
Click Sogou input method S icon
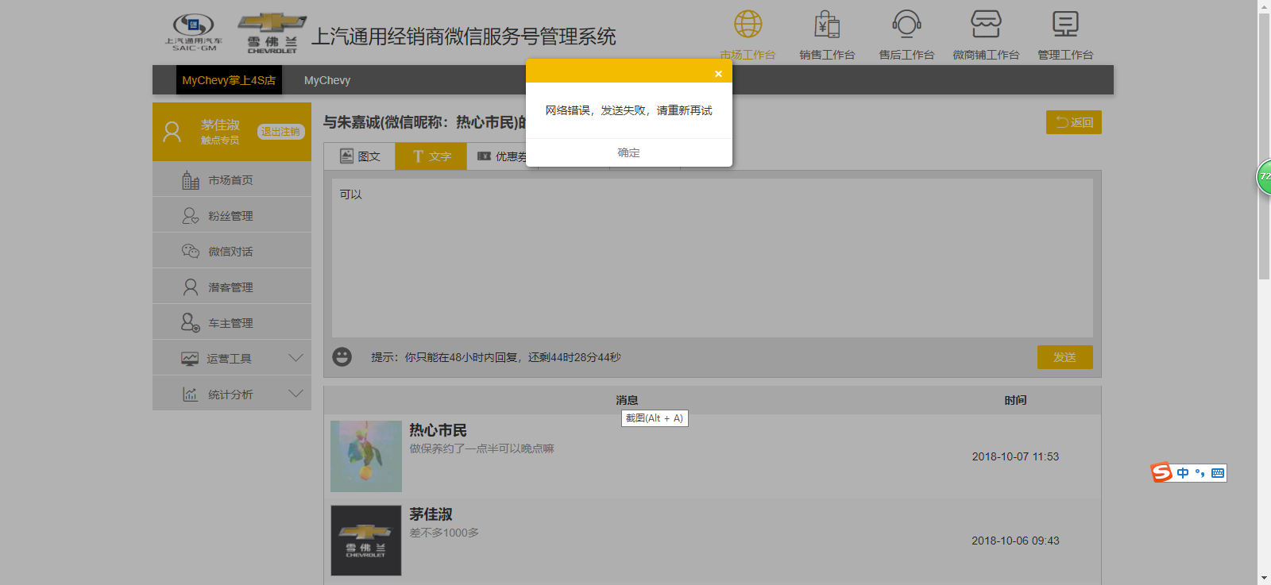[x=1162, y=472]
